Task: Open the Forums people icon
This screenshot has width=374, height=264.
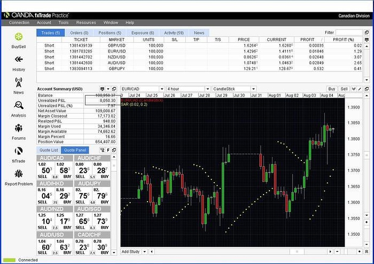Action: 18,128
